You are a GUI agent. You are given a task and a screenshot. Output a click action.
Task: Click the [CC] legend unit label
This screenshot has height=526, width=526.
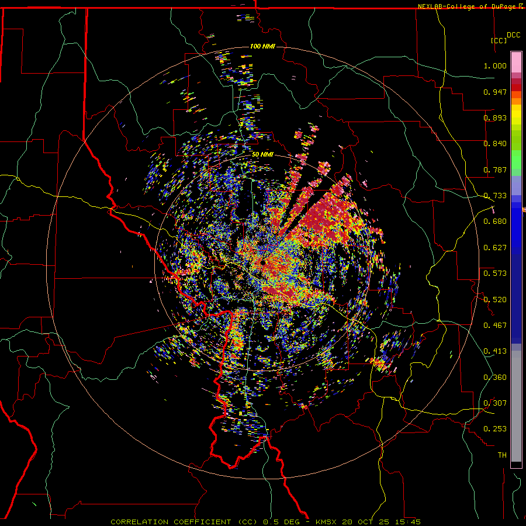click(499, 40)
